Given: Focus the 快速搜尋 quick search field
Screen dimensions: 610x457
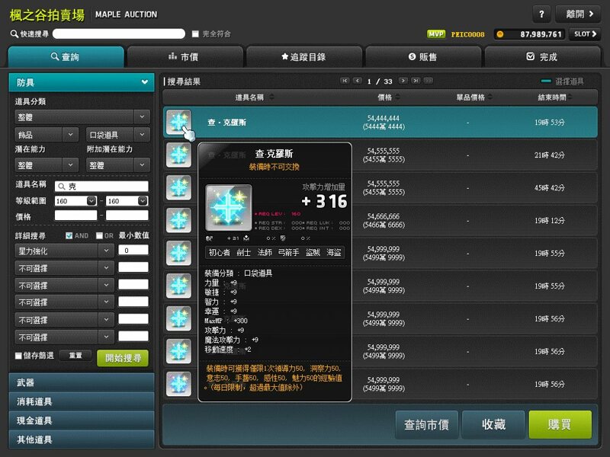Looking at the screenshot, I should click(119, 34).
